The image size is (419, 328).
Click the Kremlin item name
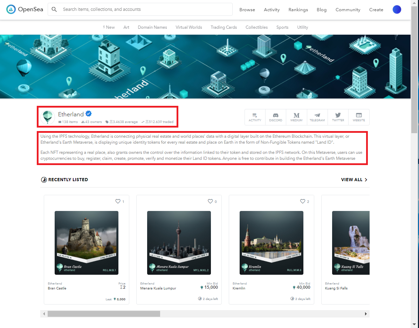point(239,288)
